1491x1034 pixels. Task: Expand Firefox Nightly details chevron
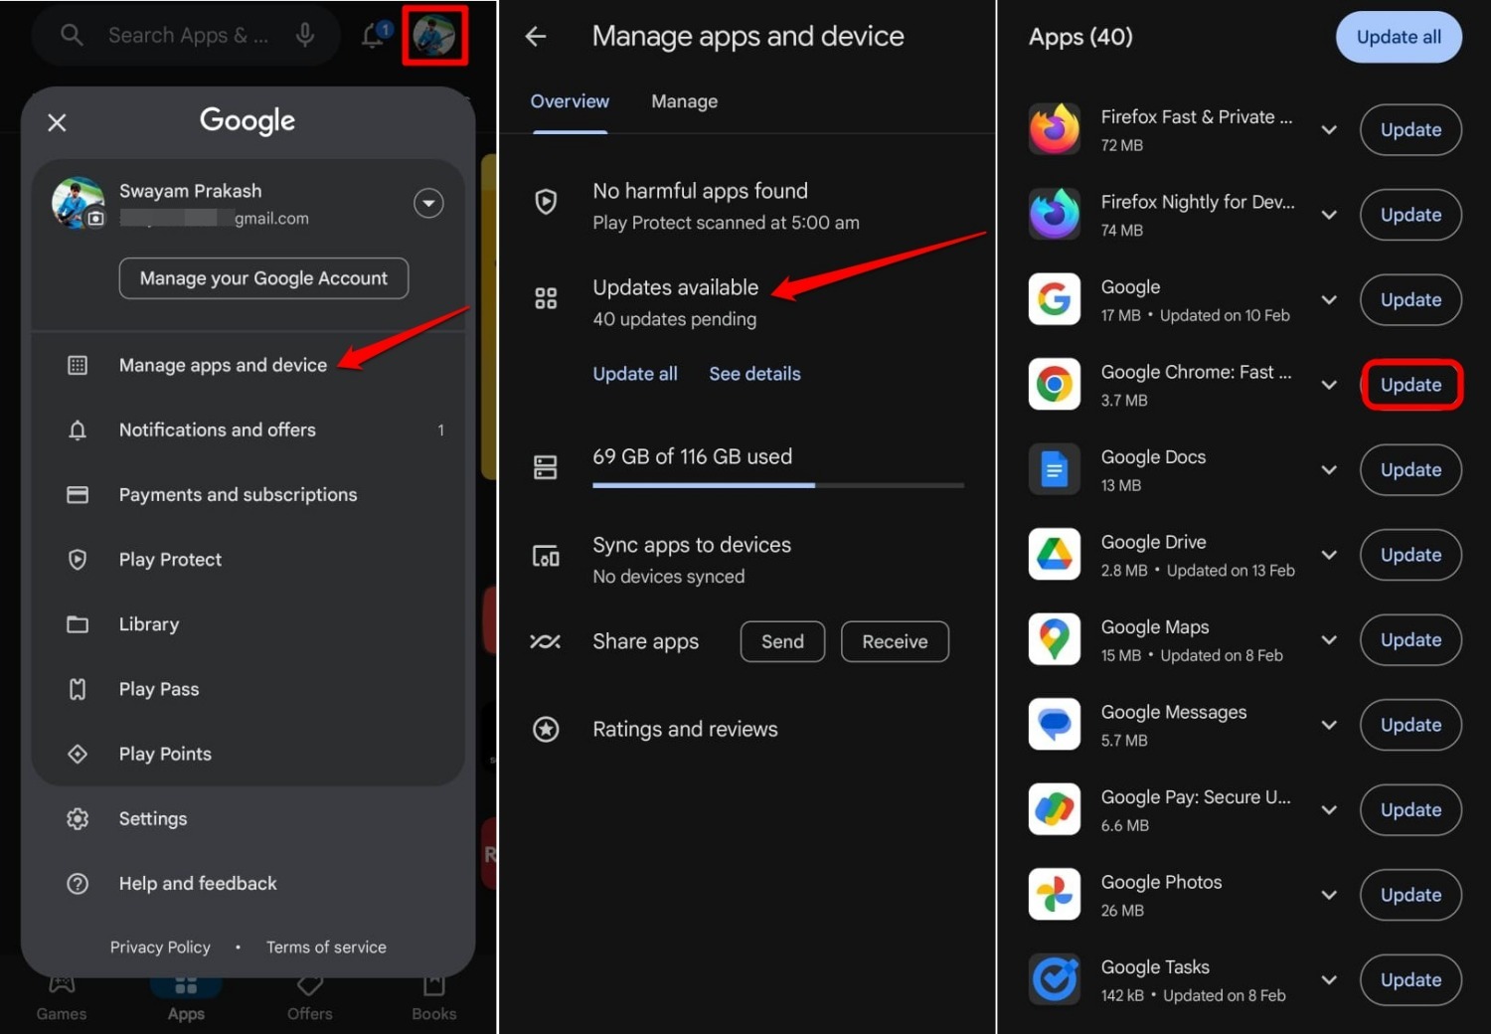click(1329, 215)
